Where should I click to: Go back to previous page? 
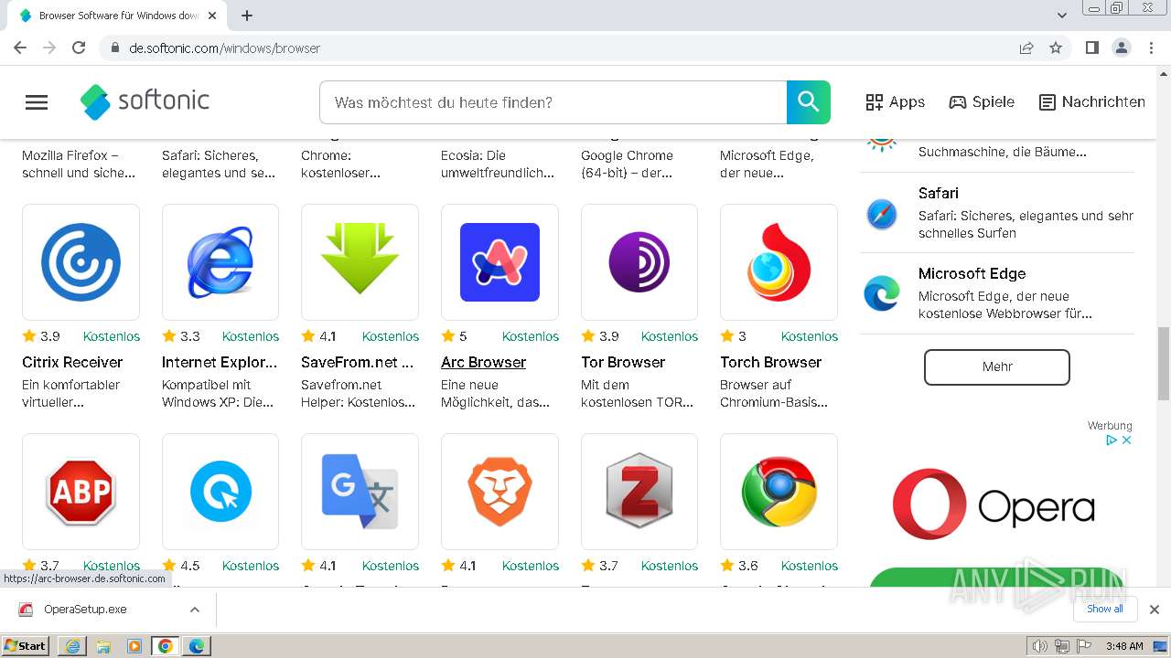coord(20,48)
